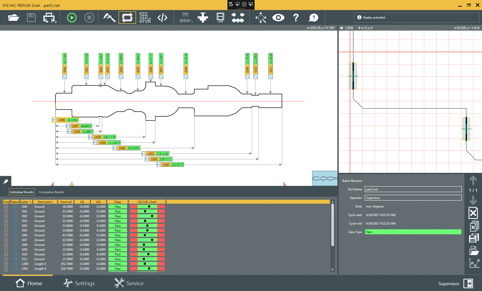The image size is (482, 291).
Task: Toggle visibility checkbox for D10
Action: 6,254
